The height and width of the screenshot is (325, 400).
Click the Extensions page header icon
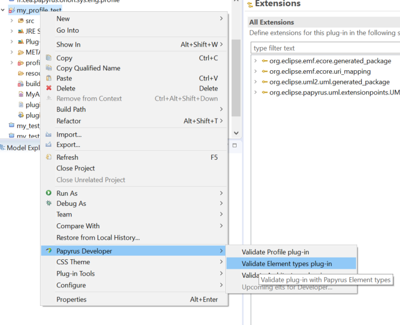coord(250,4)
